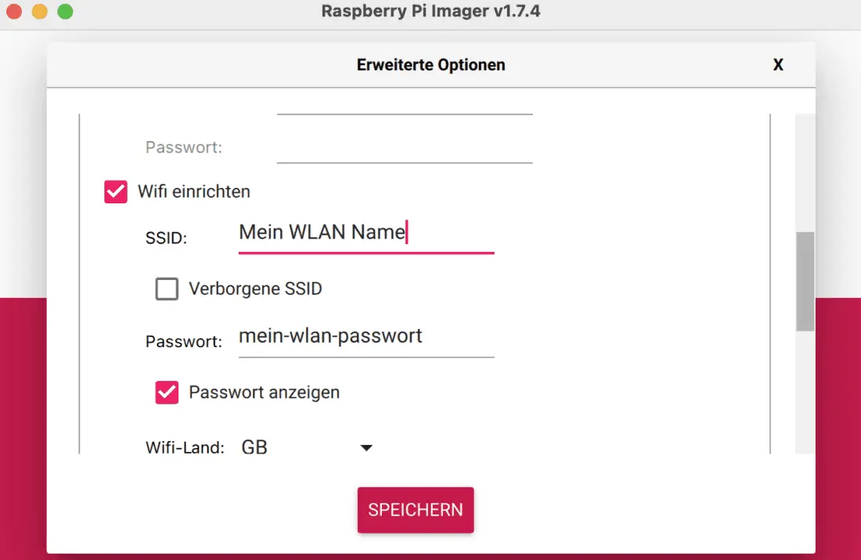Click the partially visible field at the top
Screen dimensions: 861x560
coord(405,108)
